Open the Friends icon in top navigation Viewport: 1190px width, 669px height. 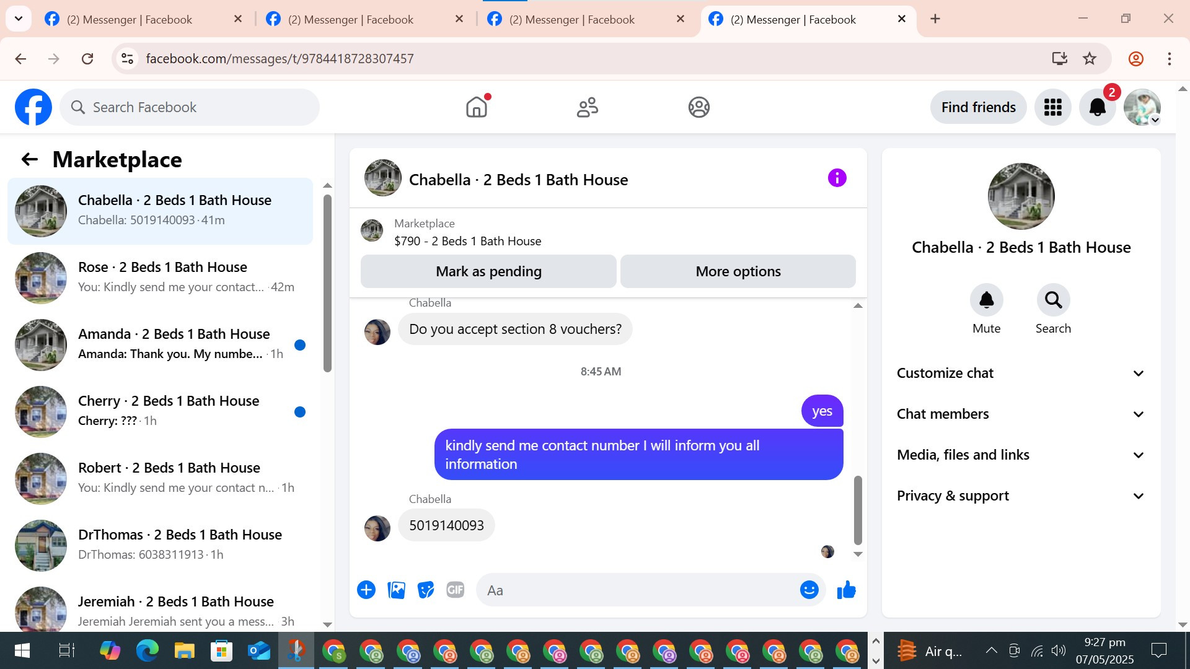point(587,107)
